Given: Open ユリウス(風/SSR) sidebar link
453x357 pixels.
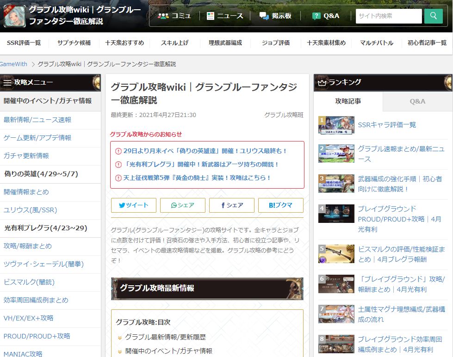Looking at the screenshot, I should 30,210.
